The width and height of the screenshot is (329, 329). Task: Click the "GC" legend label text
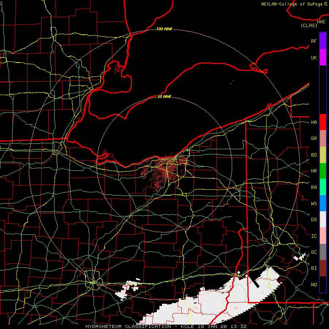coord(314,252)
